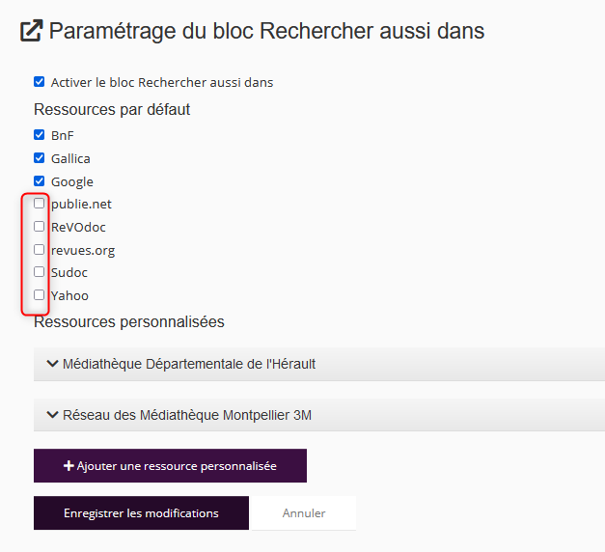The image size is (605, 552).
Task: Click the Yahoo label text
Action: pyautogui.click(x=69, y=295)
